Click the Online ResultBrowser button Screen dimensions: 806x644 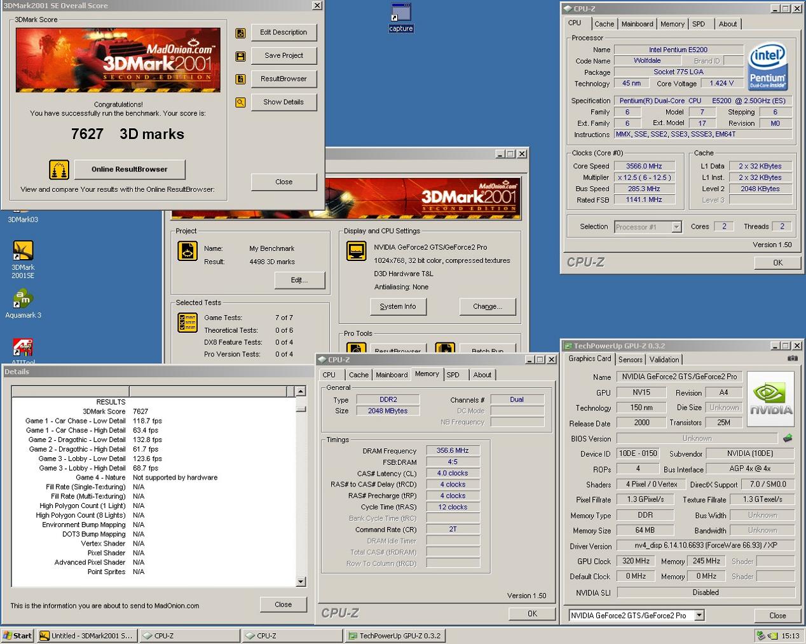[x=130, y=170]
